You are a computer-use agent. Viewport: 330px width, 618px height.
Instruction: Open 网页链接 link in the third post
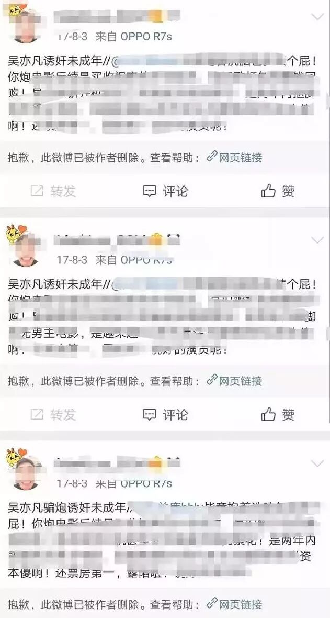tap(241, 604)
